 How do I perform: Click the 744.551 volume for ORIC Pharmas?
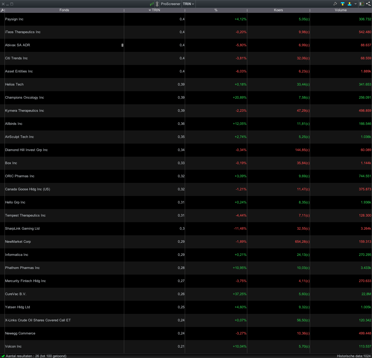pos(365,176)
